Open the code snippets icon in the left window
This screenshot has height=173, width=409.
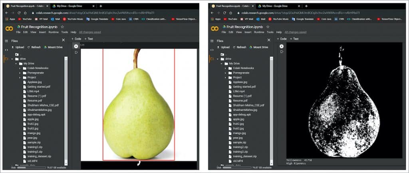coord(6,50)
